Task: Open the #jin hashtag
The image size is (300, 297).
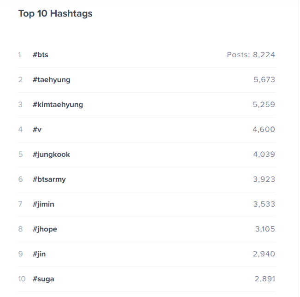Action: [x=39, y=254]
